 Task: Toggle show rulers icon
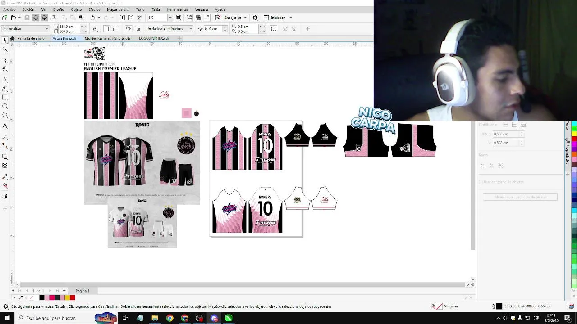pyautogui.click(x=189, y=18)
